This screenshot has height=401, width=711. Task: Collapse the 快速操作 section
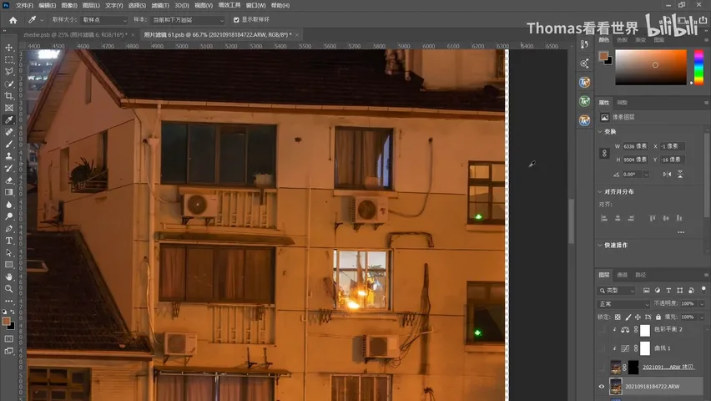point(600,246)
